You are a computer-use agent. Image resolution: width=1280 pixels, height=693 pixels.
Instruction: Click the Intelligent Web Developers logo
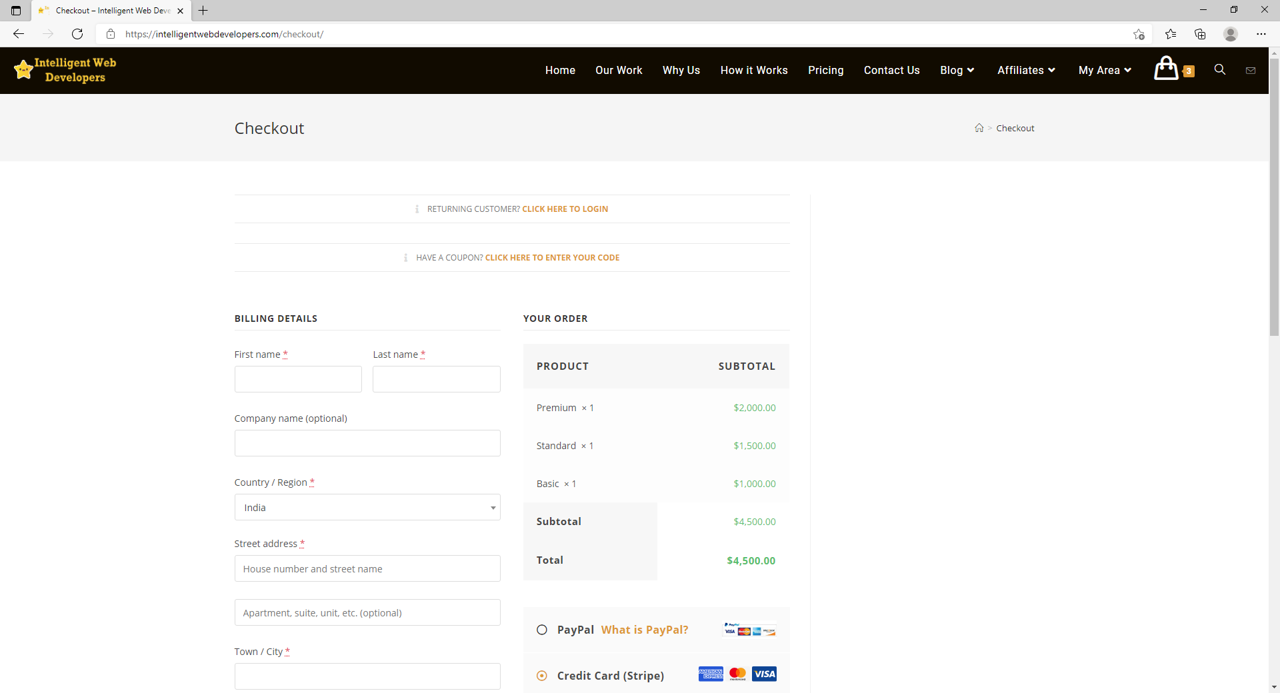click(x=65, y=70)
